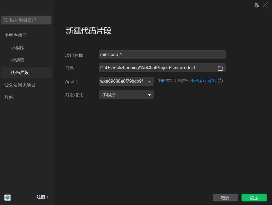Click the 小游戏 test account link

(x=210, y=81)
